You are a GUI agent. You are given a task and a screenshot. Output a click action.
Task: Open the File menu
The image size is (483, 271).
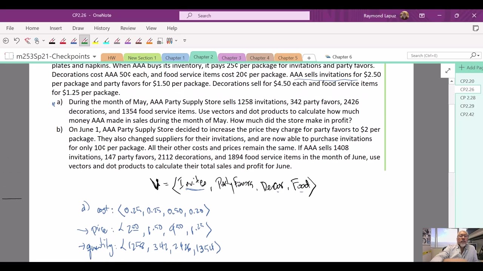coord(10,28)
